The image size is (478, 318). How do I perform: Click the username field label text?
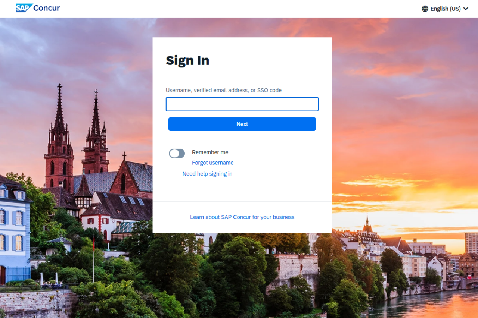tap(224, 90)
